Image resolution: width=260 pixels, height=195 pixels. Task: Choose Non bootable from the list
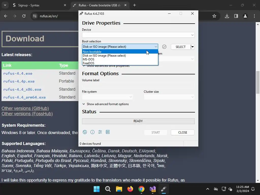coord(120,52)
